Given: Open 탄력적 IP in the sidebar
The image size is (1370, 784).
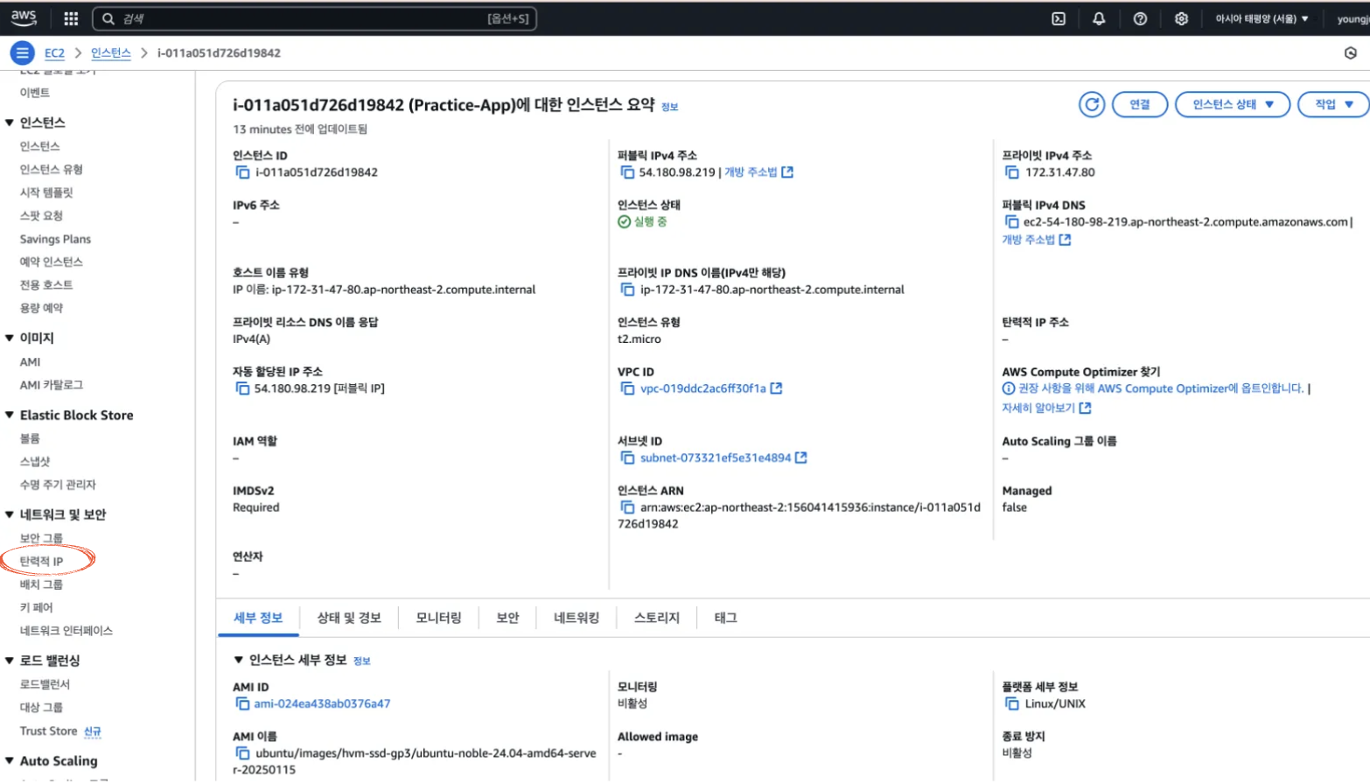Looking at the screenshot, I should pyautogui.click(x=41, y=562).
